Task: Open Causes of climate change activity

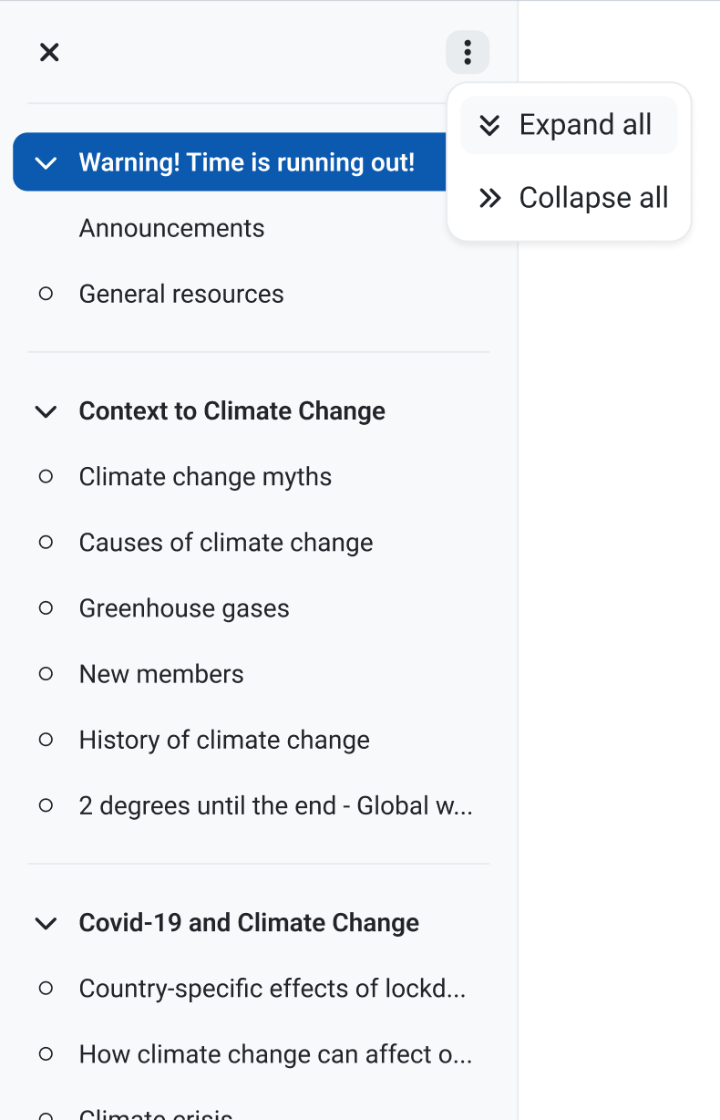Action: (226, 543)
